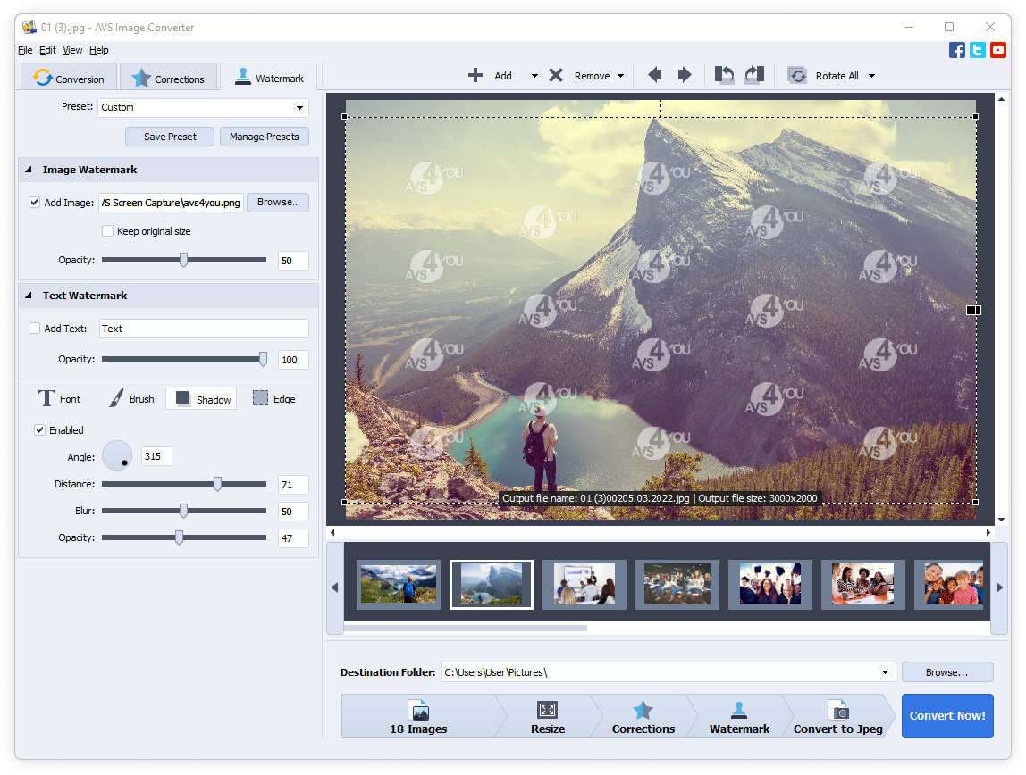The height and width of the screenshot is (775, 1026).
Task: Open the Edit menu
Action: click(47, 50)
